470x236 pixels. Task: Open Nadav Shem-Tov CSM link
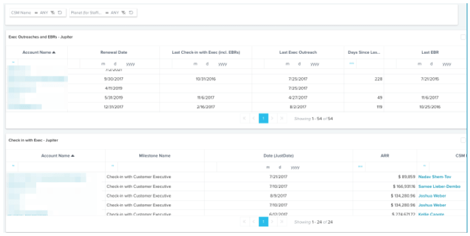coord(434,177)
